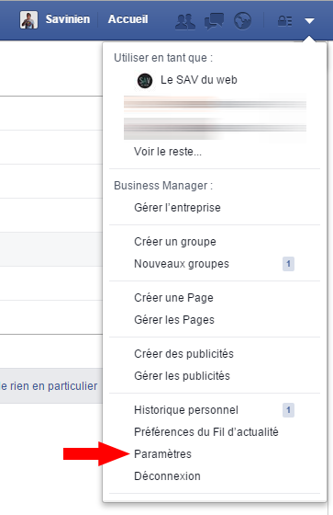This screenshot has height=515, width=333.
Task: Open Gérer les publicités
Action: coord(182,376)
